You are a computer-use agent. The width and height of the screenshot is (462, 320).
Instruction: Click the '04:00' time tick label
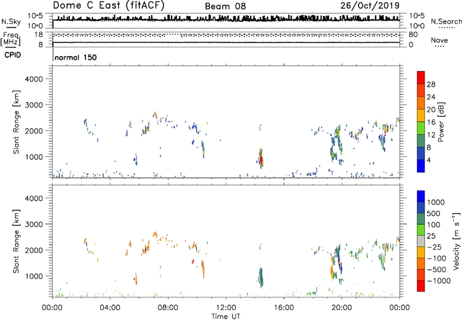coord(110,308)
